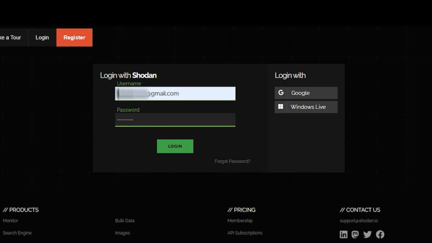Open the Bulk Data link

[x=124, y=220]
